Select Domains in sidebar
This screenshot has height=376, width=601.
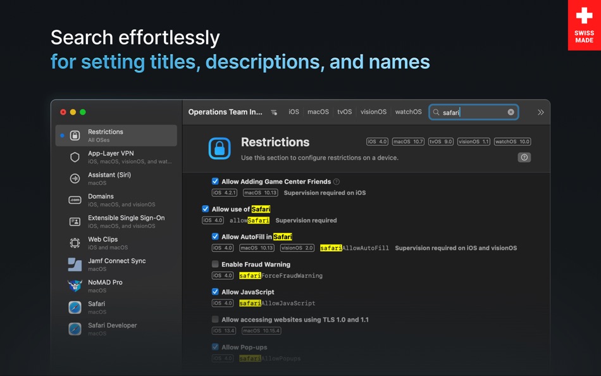pyautogui.click(x=116, y=200)
